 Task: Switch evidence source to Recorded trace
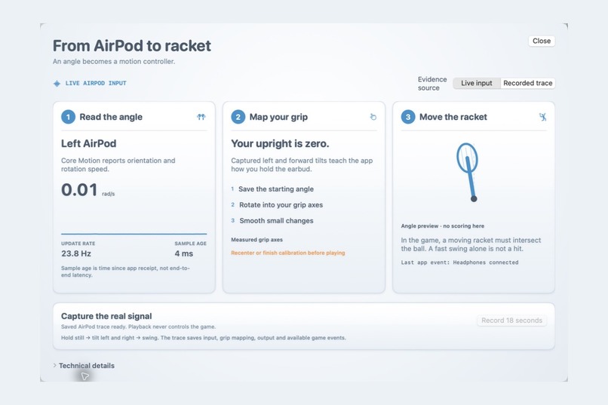tap(528, 83)
